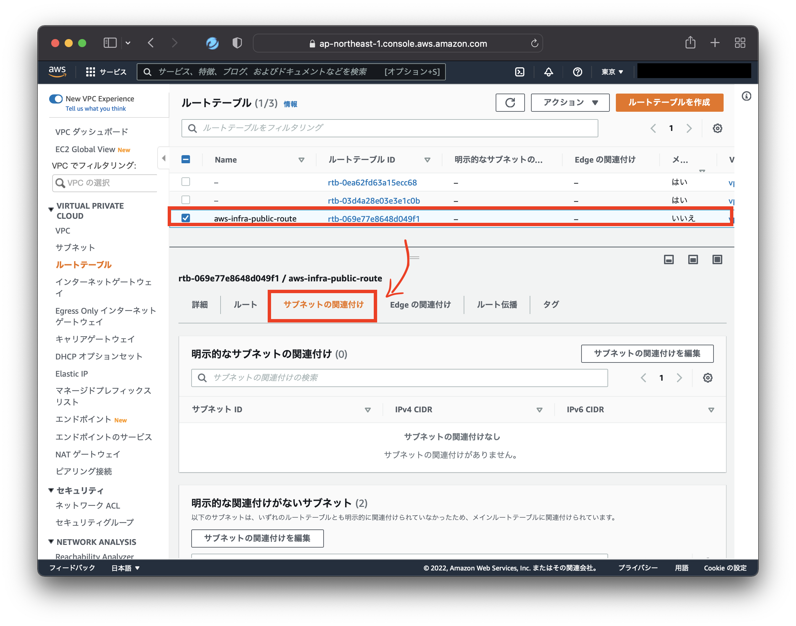
Task: Open the notifications bell
Action: [548, 72]
